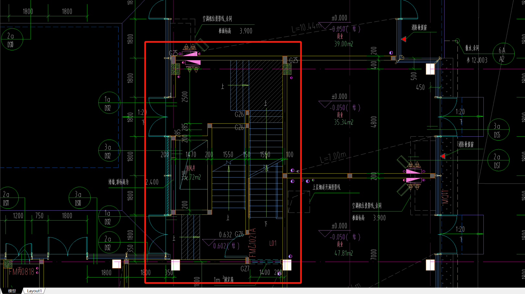Viewport: 525px width, 294px height.
Task: Select the 上层烟道开洞投影线 note
Action: tap(326, 187)
